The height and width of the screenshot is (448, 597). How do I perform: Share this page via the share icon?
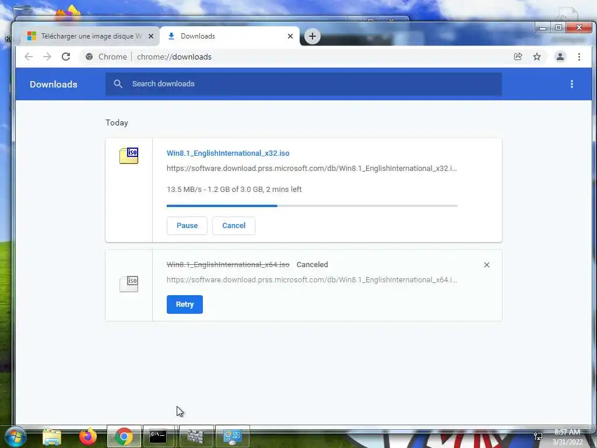[x=518, y=57]
